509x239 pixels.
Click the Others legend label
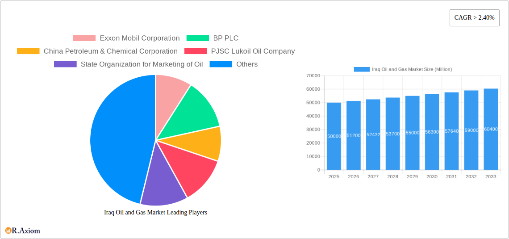click(247, 64)
